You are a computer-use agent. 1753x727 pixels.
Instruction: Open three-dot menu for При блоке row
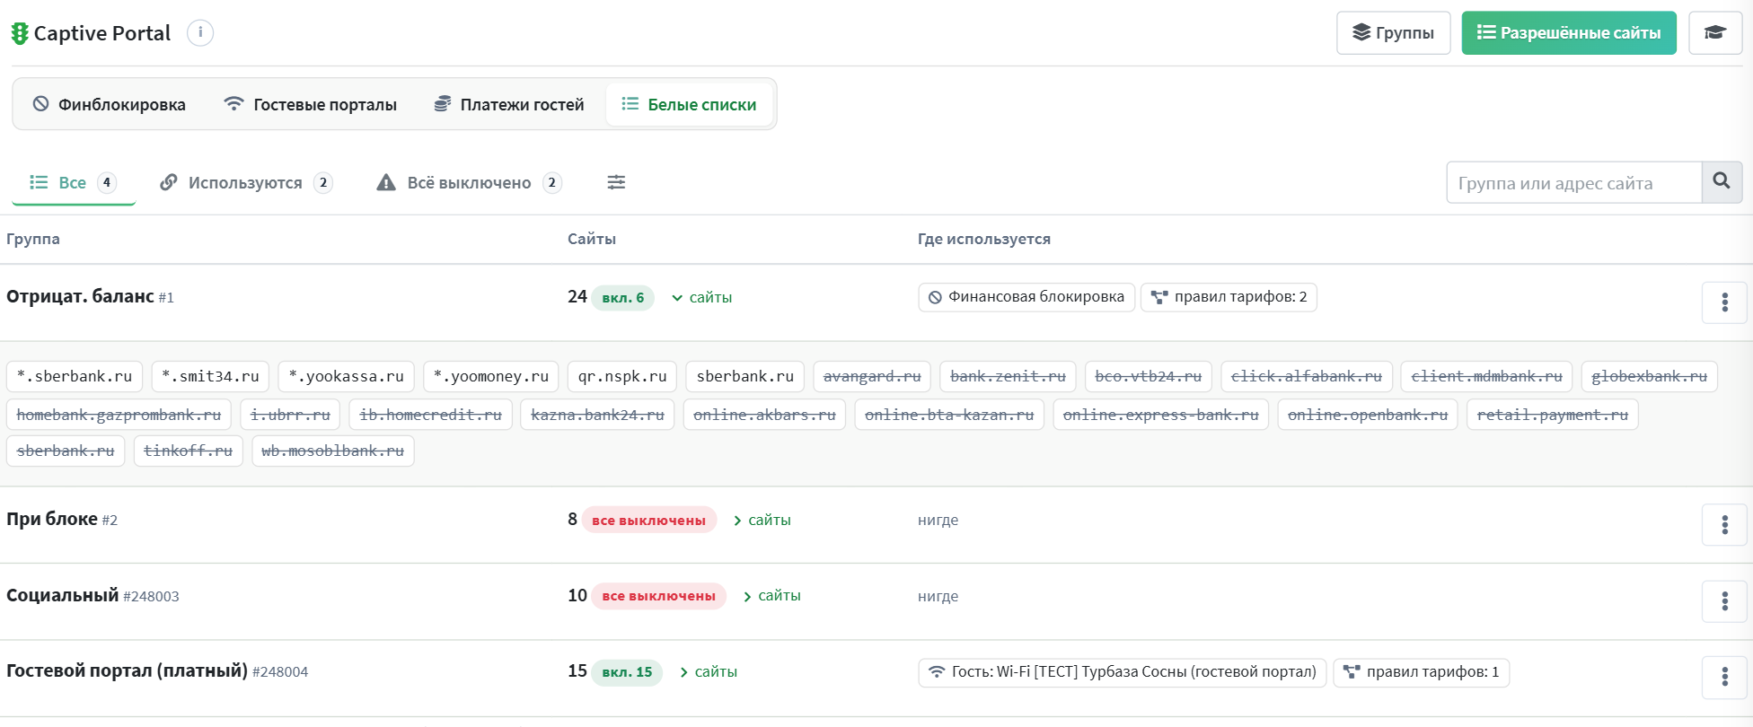tap(1724, 525)
